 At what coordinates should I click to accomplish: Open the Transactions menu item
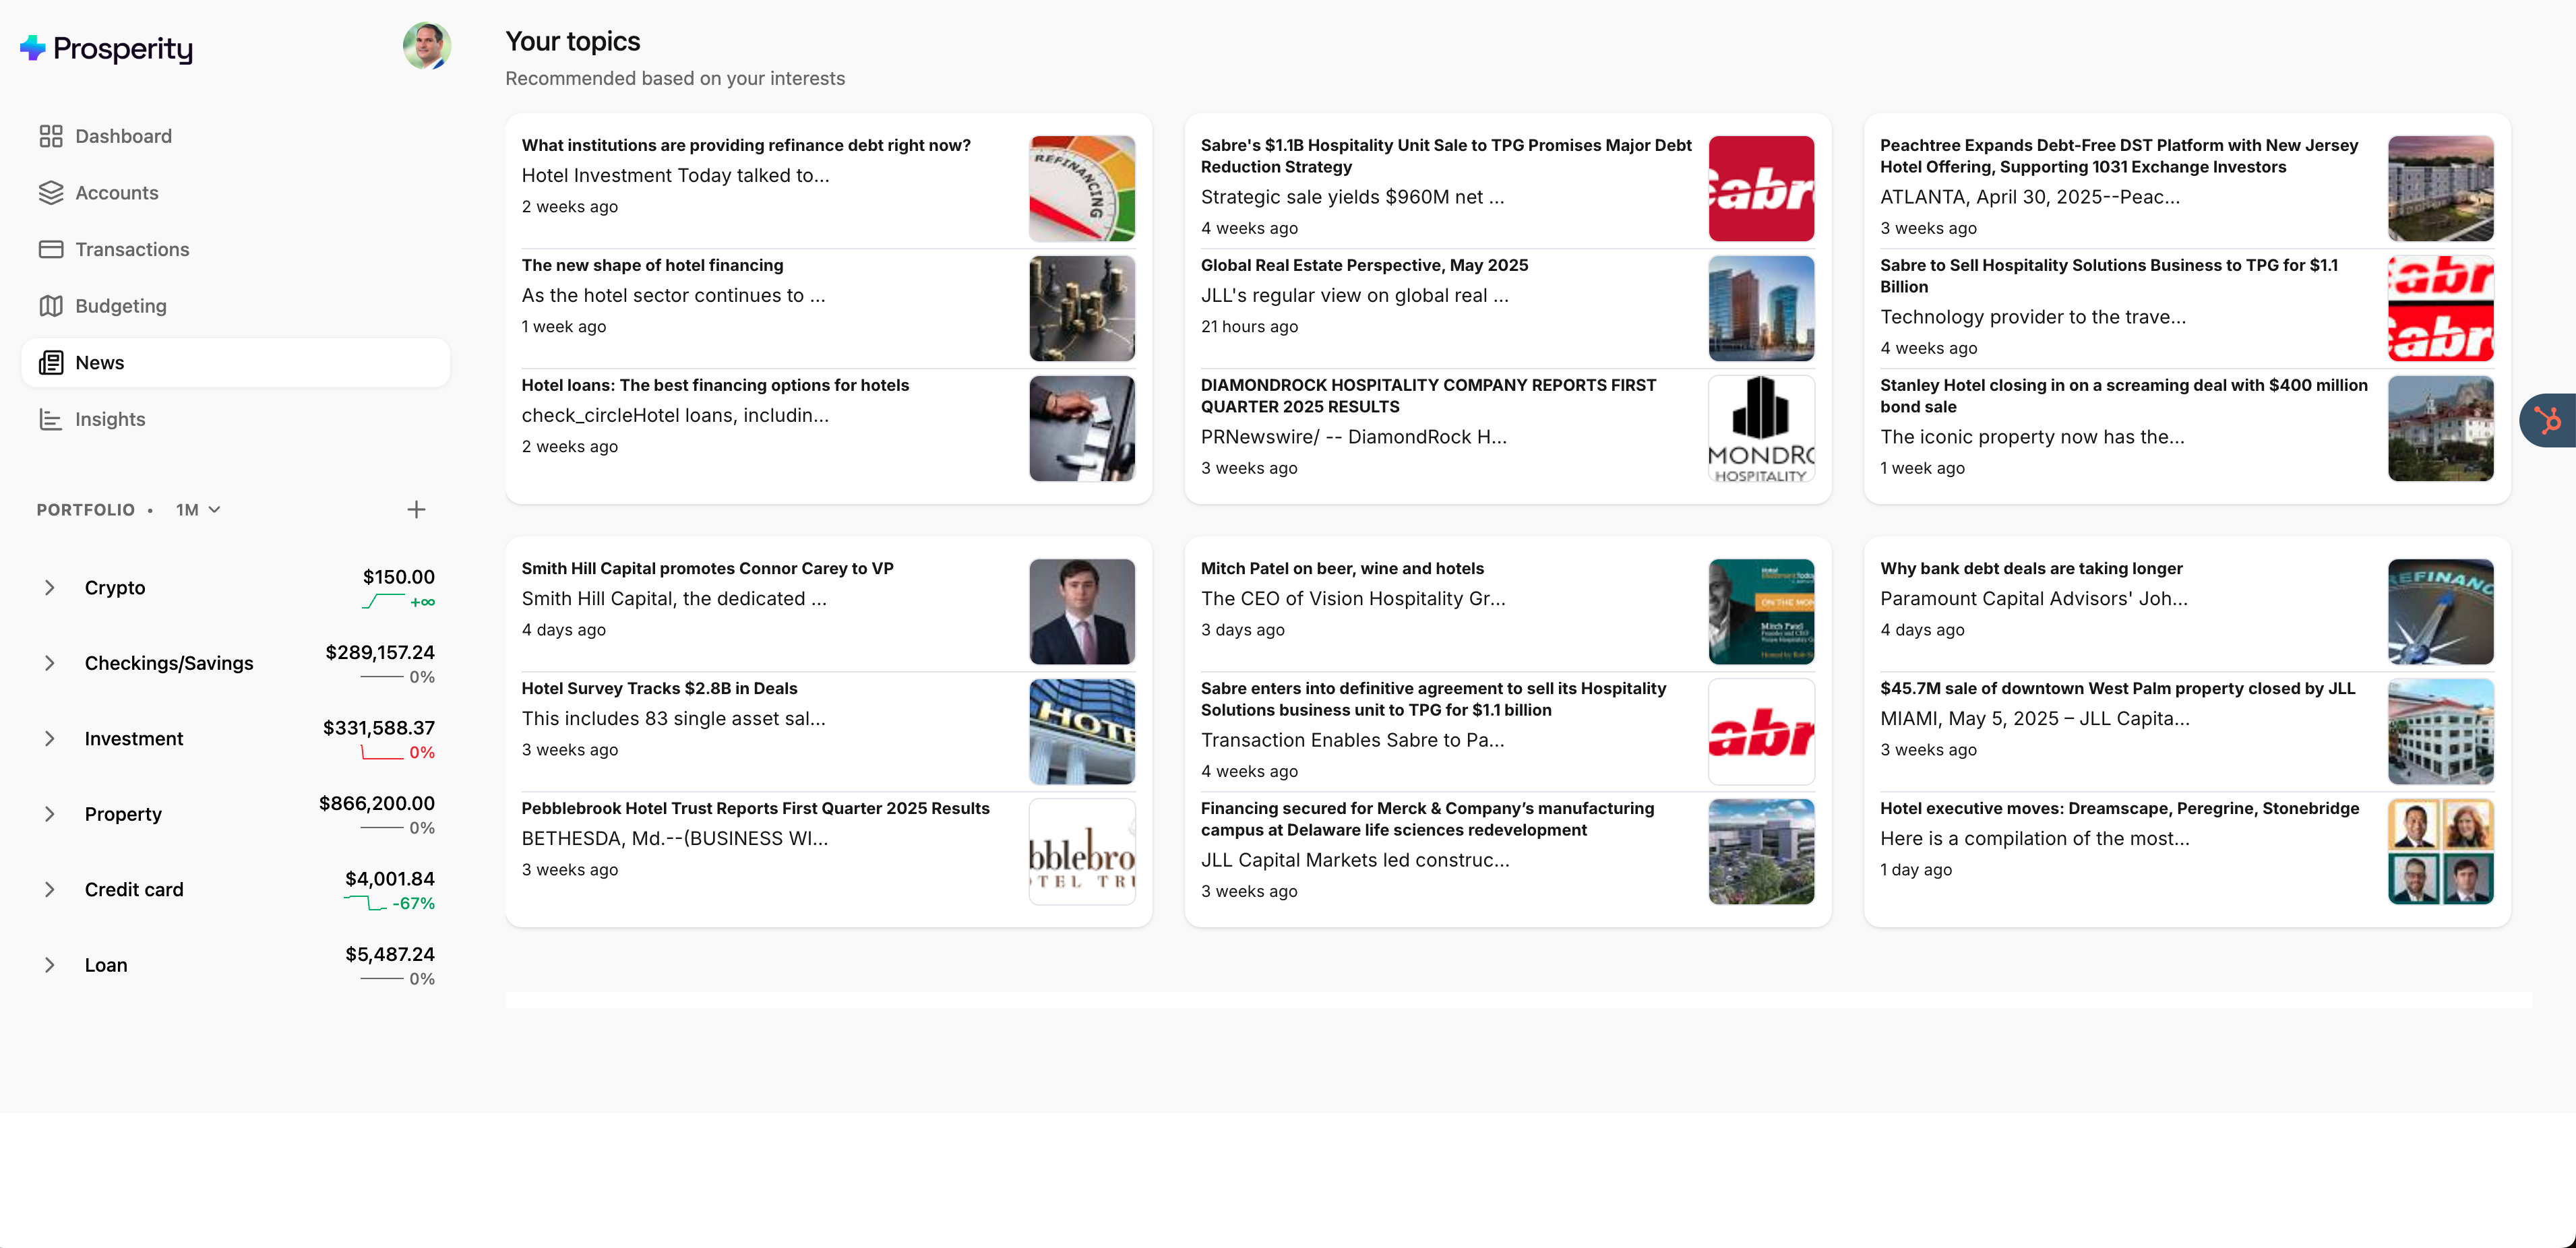tap(132, 249)
